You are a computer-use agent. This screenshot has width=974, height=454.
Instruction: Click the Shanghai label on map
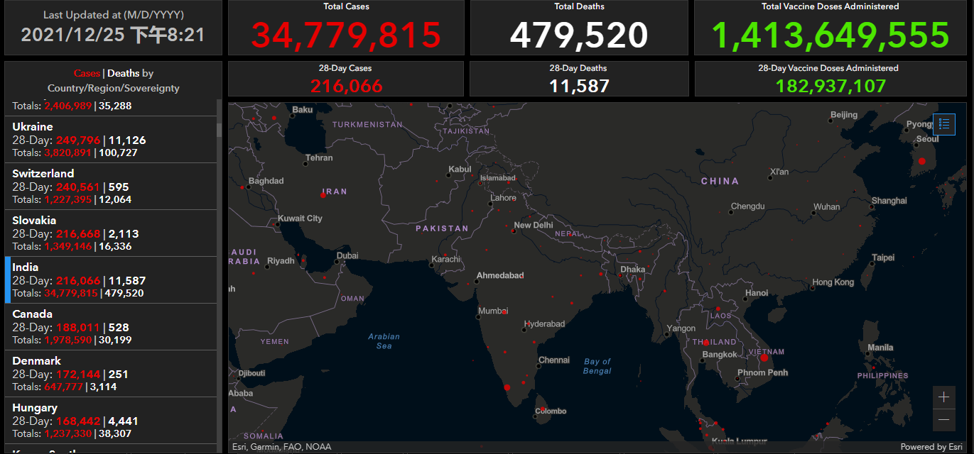(889, 201)
